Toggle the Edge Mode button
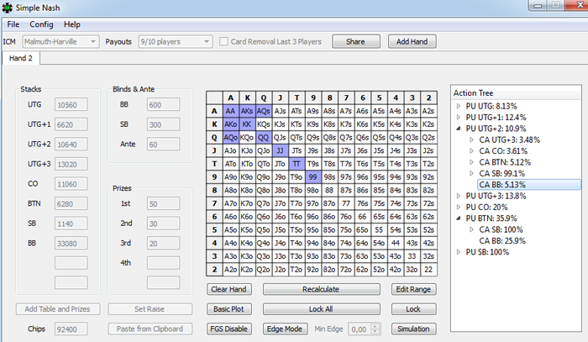Image resolution: width=588 pixels, height=342 pixels. [285, 329]
